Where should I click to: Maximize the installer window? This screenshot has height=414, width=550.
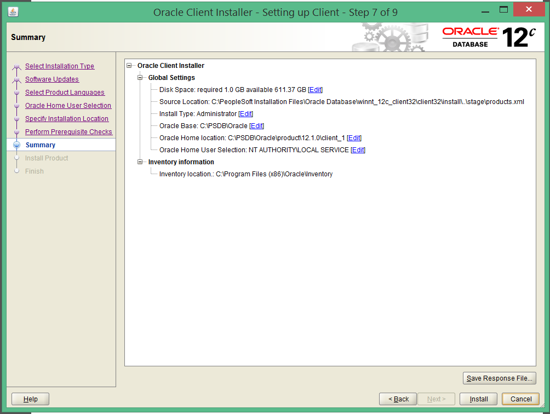503,9
